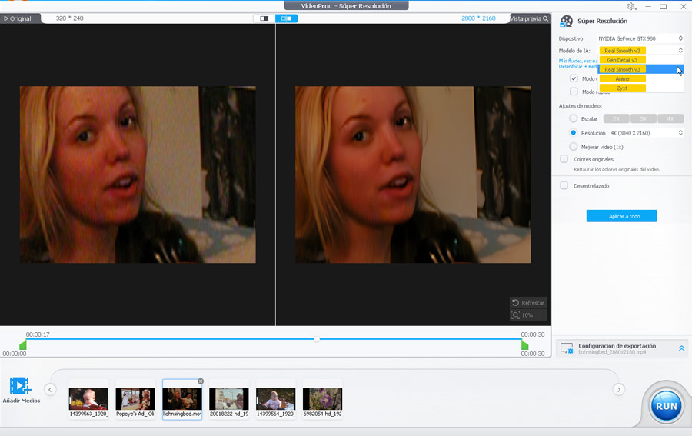Click Aplicar a todo button

coord(621,216)
